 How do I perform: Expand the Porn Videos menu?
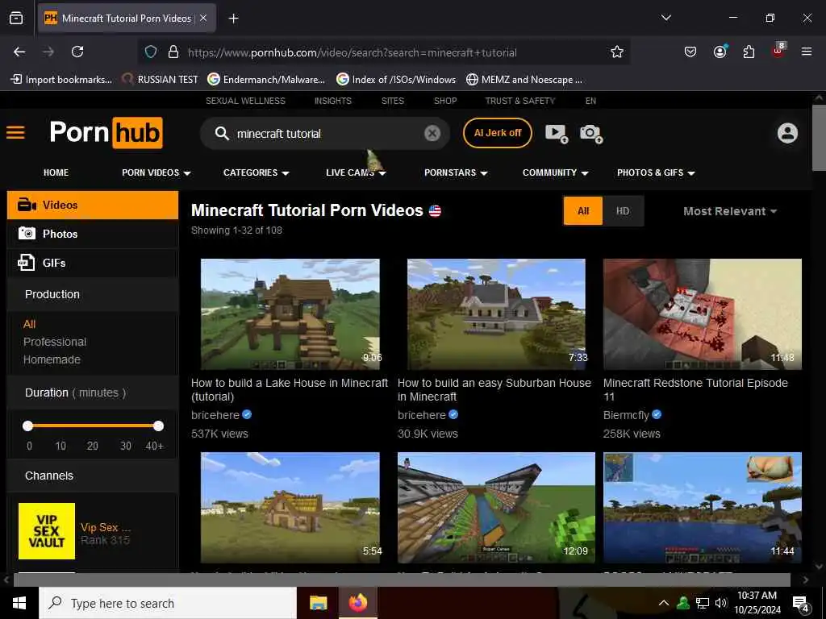[x=156, y=172]
